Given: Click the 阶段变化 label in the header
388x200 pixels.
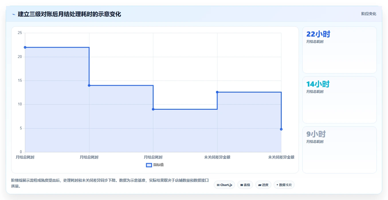Looking at the screenshot, I should (369, 14).
